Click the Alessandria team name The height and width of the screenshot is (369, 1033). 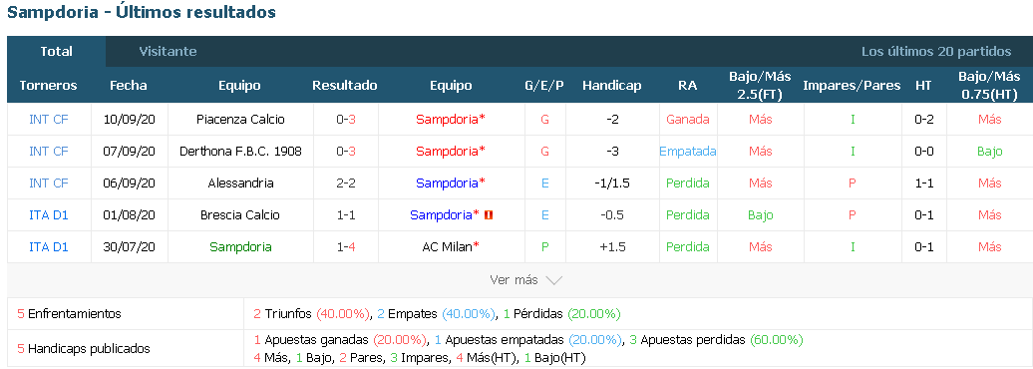(240, 184)
